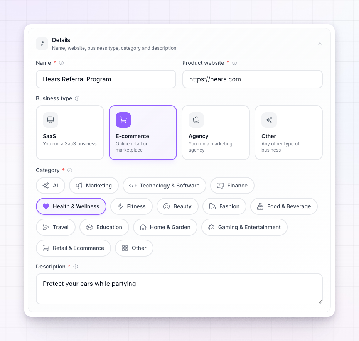This screenshot has width=359, height=341.
Task: Choose the Marketing category chip
Action: (x=94, y=186)
